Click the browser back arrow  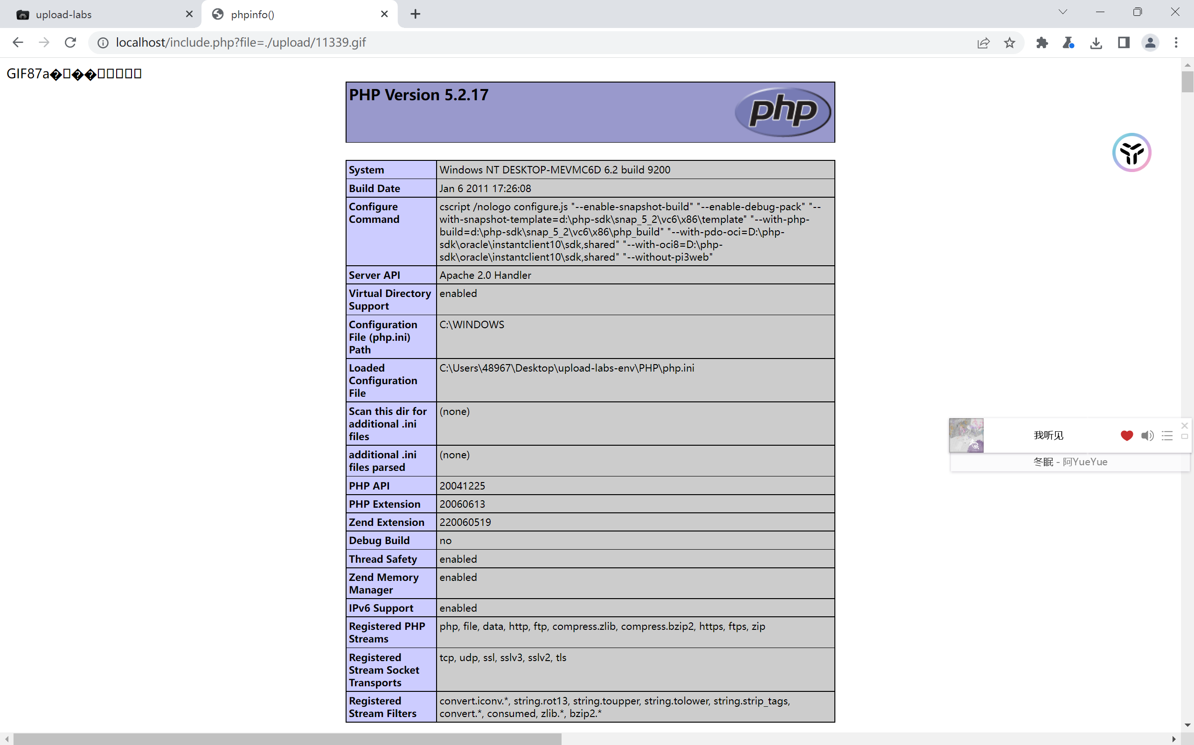point(18,42)
